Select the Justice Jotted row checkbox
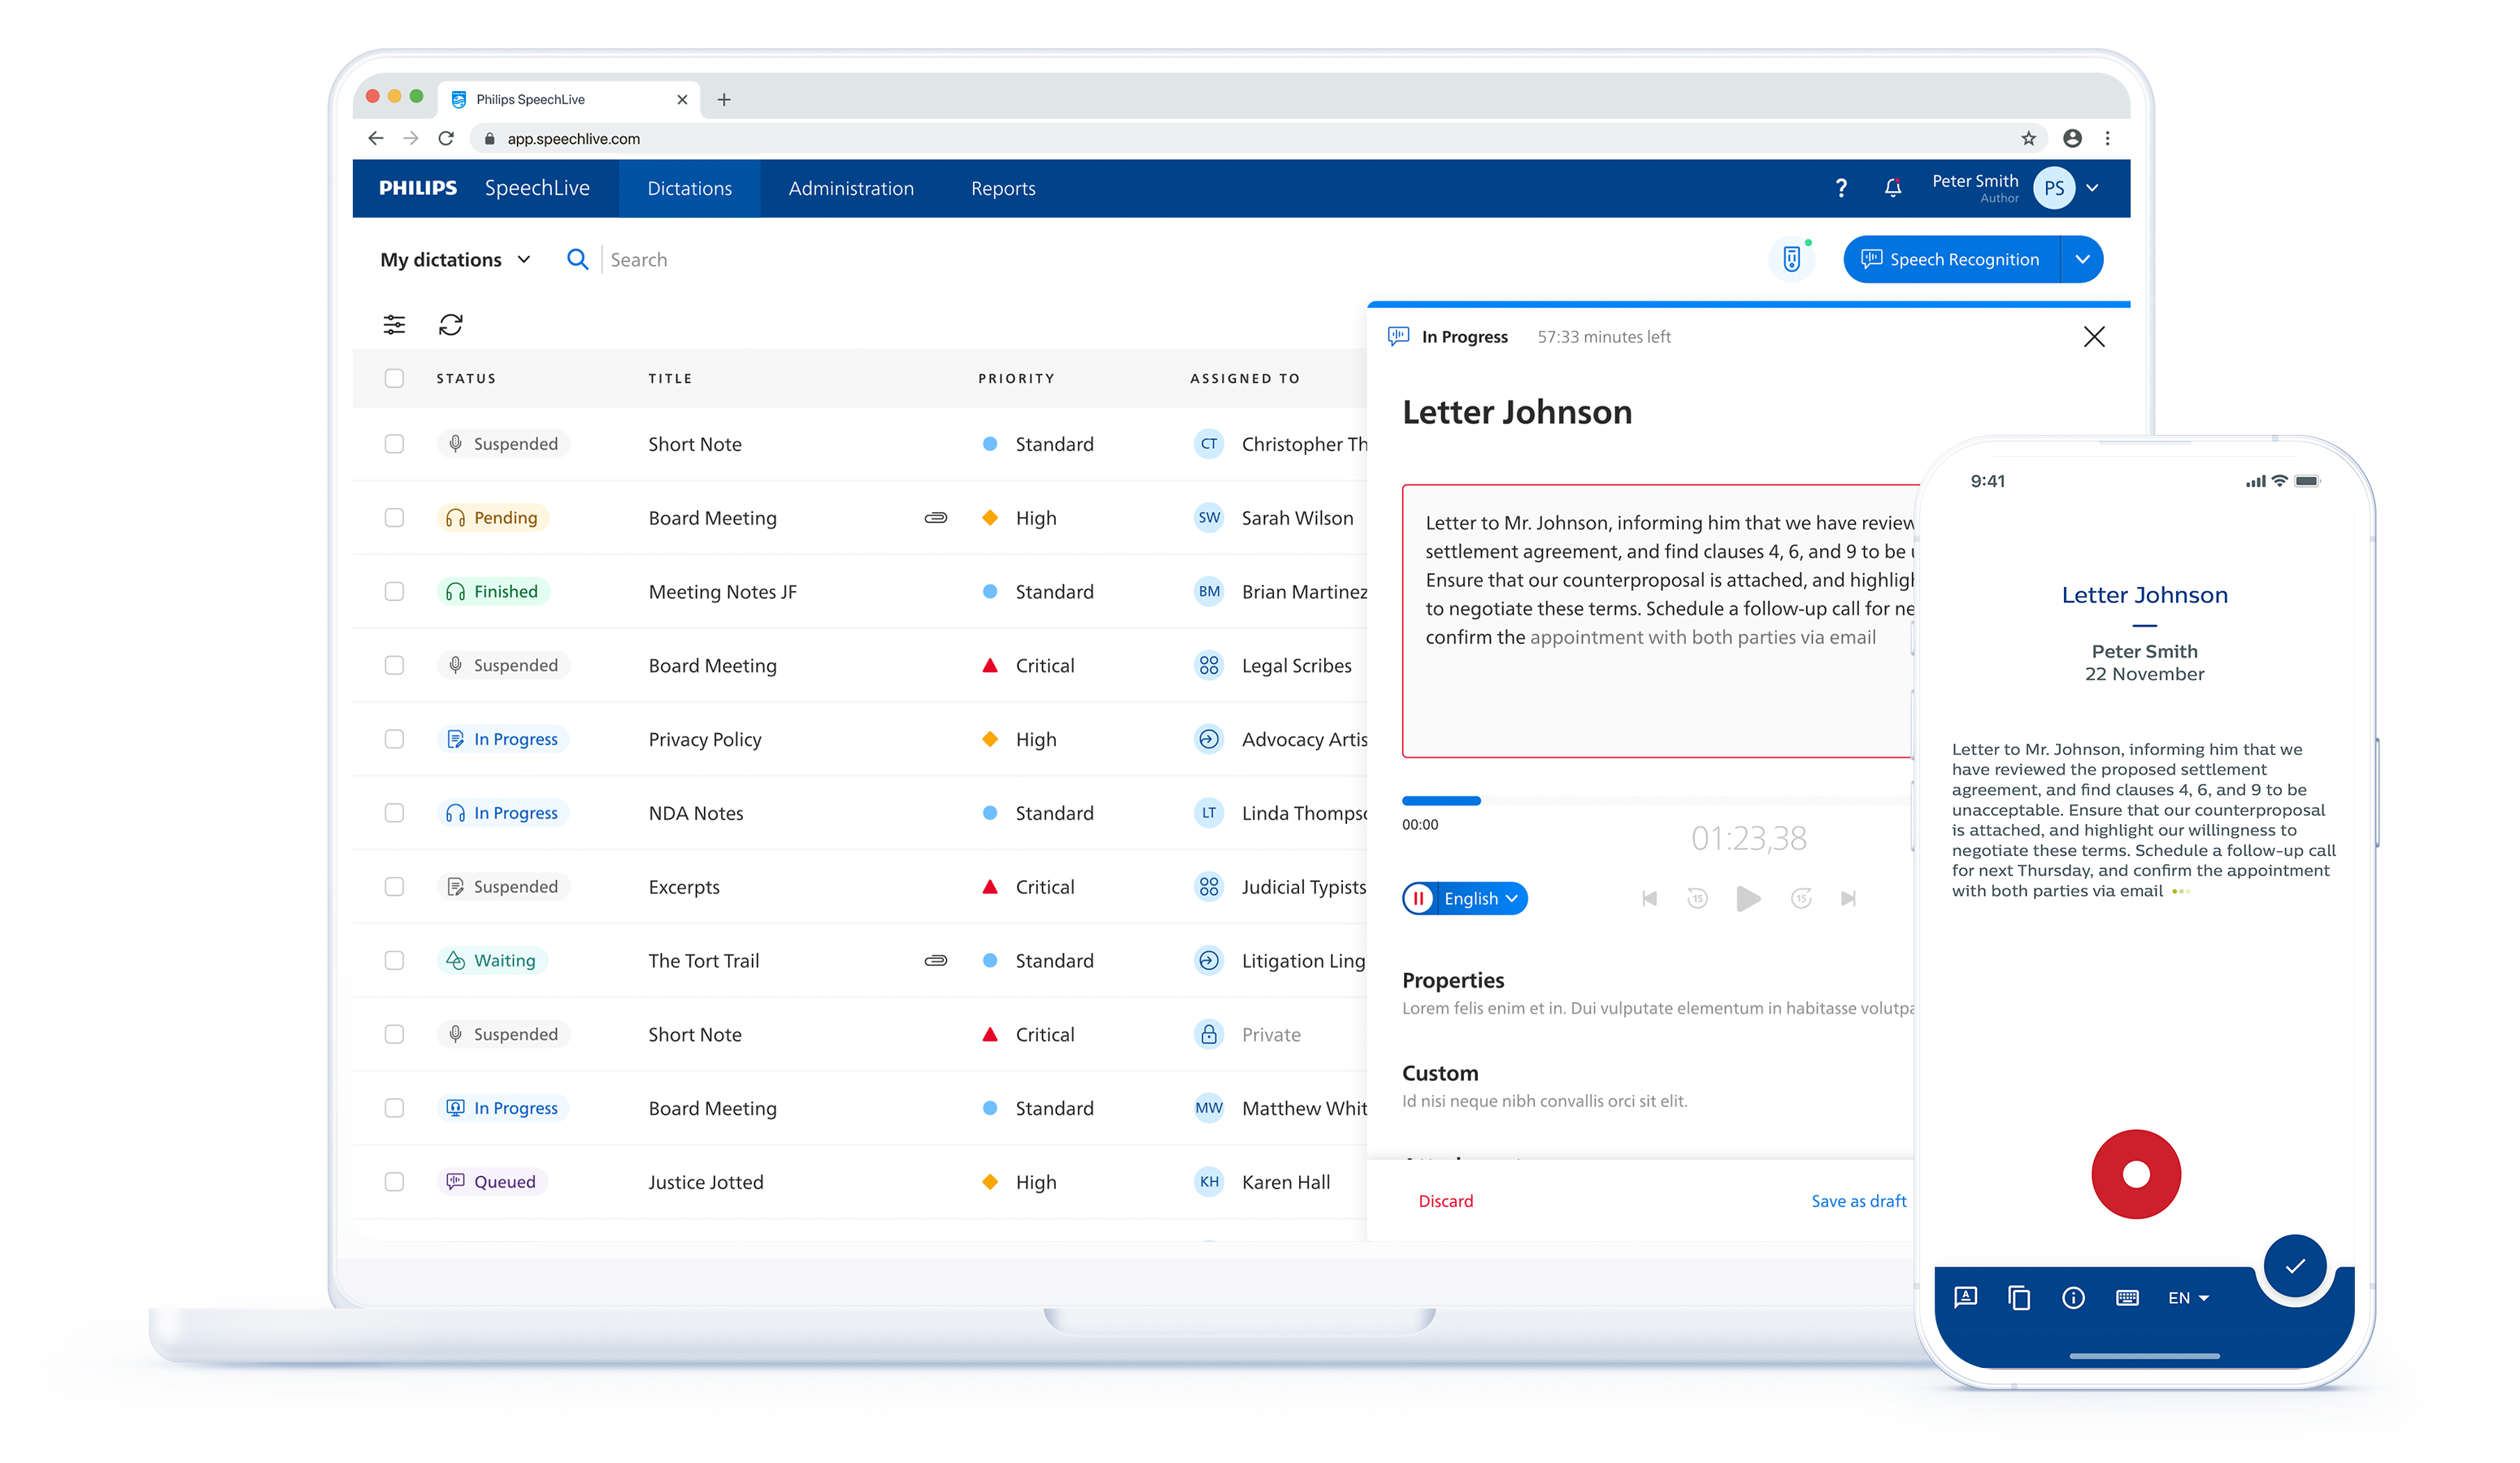Screen dimensions: 2520x1463 (x=394, y=1182)
